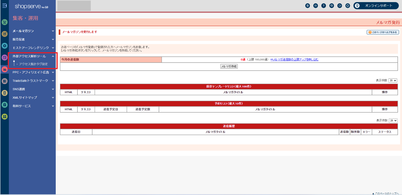Click the メルマガ発行 page title
Image resolution: width=402 pixels, height=195 pixels.
click(x=388, y=22)
